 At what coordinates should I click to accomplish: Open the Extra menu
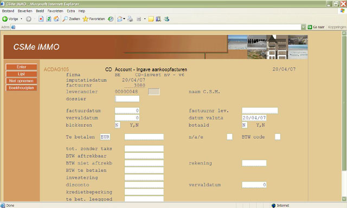[x=71, y=11]
